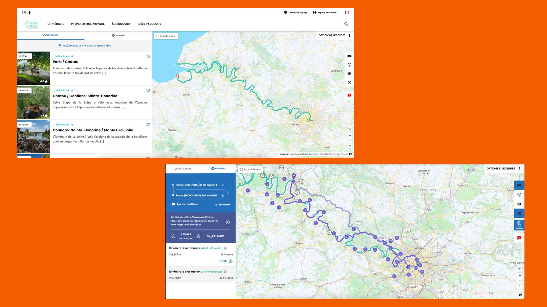Favorite the Paris / Chatou stage
Screen dimensions: 547x307
pos(148,56)
